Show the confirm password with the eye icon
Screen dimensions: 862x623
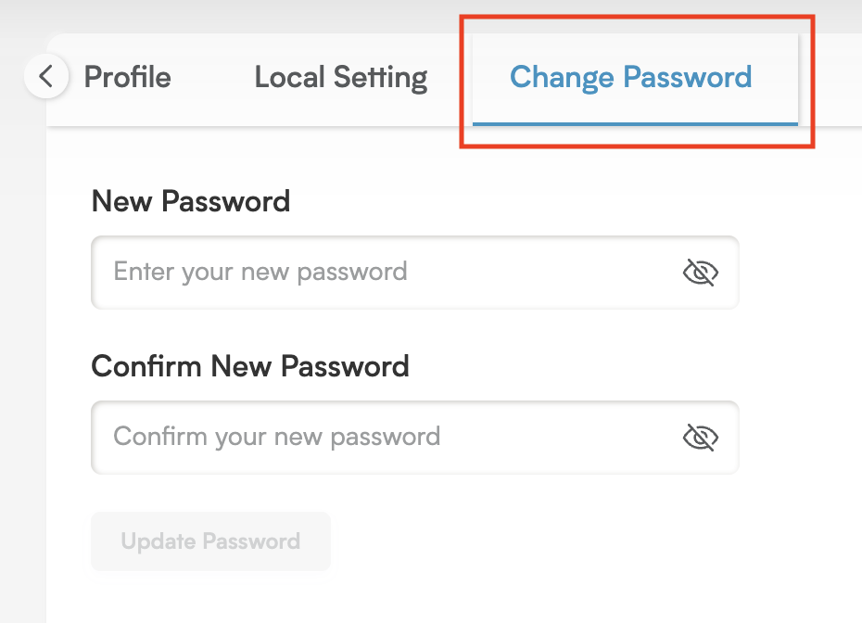tap(701, 438)
